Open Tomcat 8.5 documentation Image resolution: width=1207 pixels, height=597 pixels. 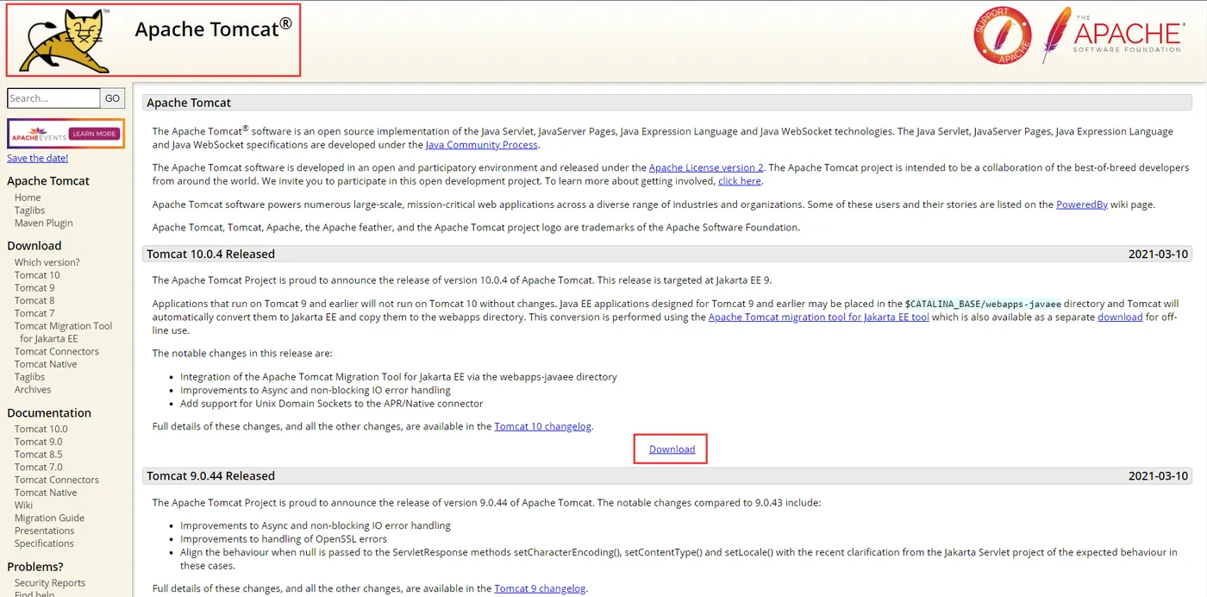pyautogui.click(x=38, y=455)
